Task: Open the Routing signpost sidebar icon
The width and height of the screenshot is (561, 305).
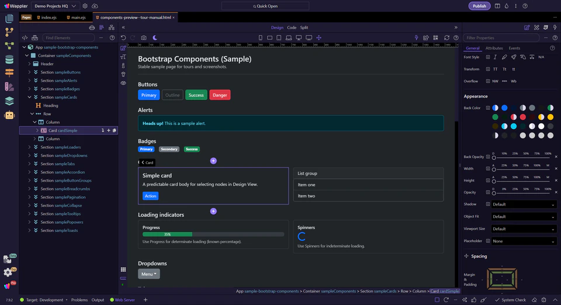Action: (x=9, y=72)
